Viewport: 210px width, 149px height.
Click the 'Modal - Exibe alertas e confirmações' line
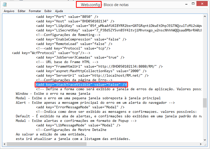[x=76, y=121]
